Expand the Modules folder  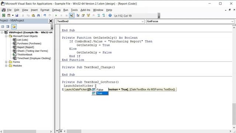6,66
